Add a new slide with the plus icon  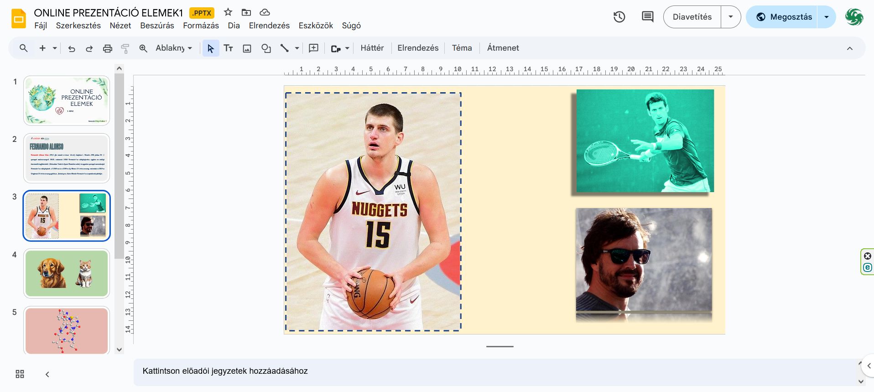point(42,48)
